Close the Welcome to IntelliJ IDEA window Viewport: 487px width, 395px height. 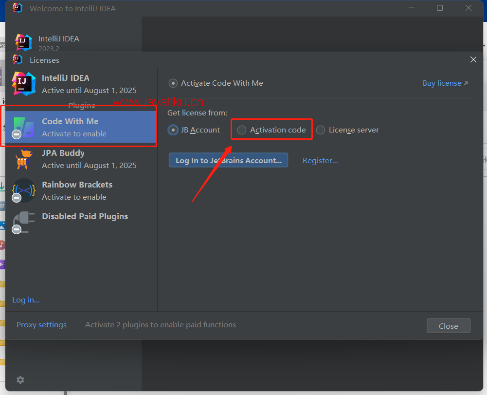point(469,8)
